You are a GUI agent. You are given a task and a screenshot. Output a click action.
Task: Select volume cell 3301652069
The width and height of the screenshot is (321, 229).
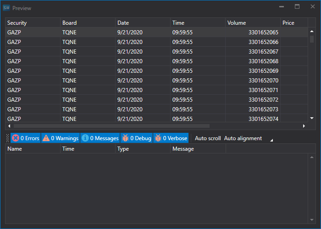click(x=253, y=71)
